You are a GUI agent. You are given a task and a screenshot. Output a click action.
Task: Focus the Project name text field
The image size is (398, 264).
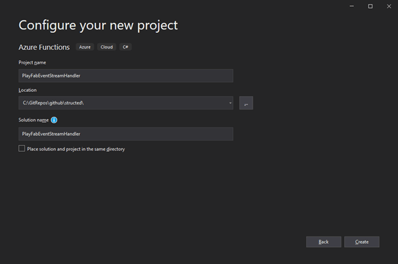click(126, 76)
